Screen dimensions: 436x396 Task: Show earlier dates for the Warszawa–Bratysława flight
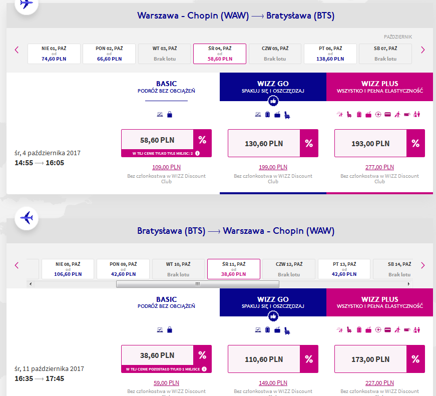tap(17, 50)
